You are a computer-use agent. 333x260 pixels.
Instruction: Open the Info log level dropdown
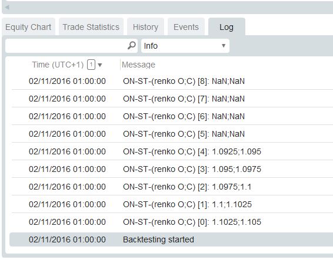point(185,46)
